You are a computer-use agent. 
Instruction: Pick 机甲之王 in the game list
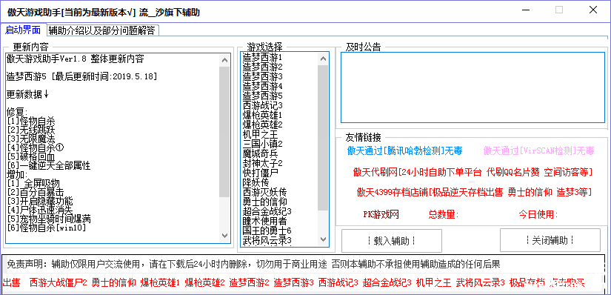(260, 134)
